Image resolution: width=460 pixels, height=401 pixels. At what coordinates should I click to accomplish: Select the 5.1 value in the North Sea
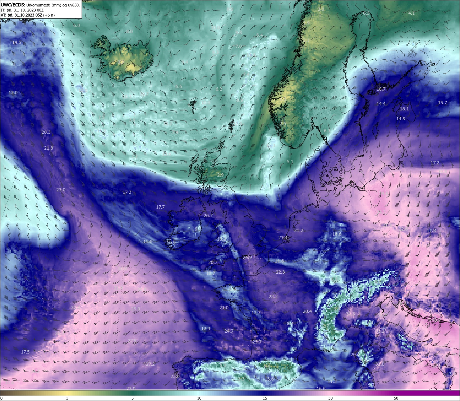pos(290,162)
